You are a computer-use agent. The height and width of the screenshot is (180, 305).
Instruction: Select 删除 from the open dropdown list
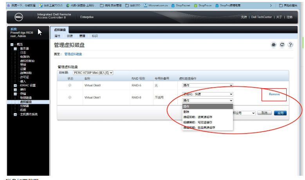pyautogui.click(x=186, y=112)
